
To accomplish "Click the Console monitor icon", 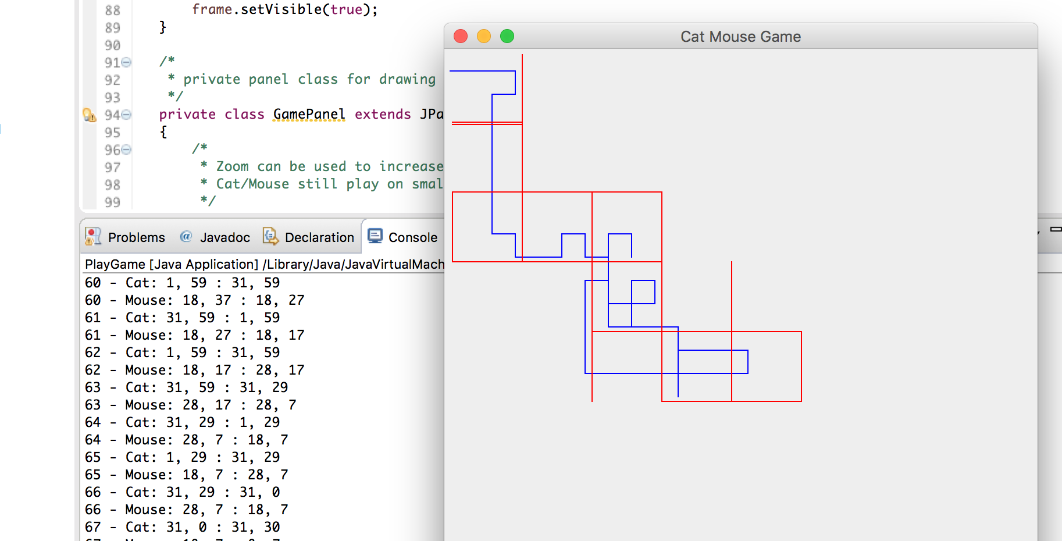I will [375, 236].
